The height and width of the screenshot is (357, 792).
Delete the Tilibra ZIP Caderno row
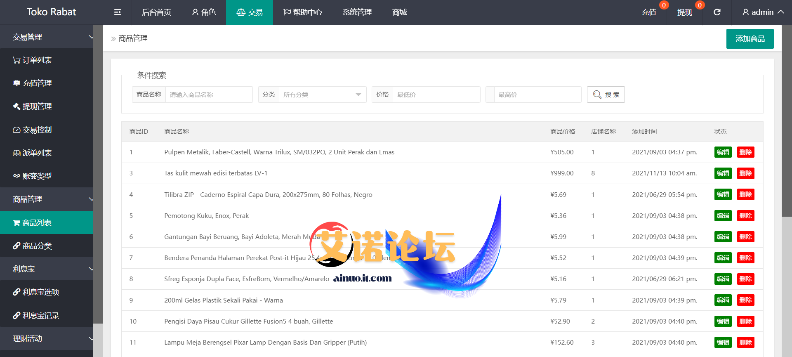(x=745, y=194)
